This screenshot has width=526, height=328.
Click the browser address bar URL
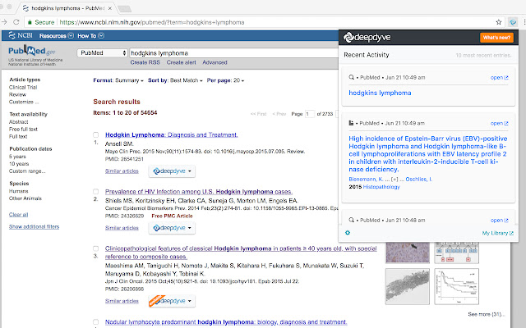coord(152,22)
